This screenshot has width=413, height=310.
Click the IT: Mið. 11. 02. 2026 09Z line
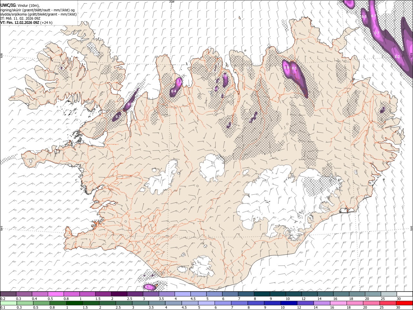20,18
